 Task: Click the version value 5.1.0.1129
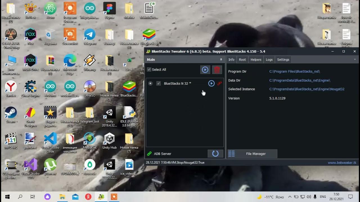coord(277,98)
